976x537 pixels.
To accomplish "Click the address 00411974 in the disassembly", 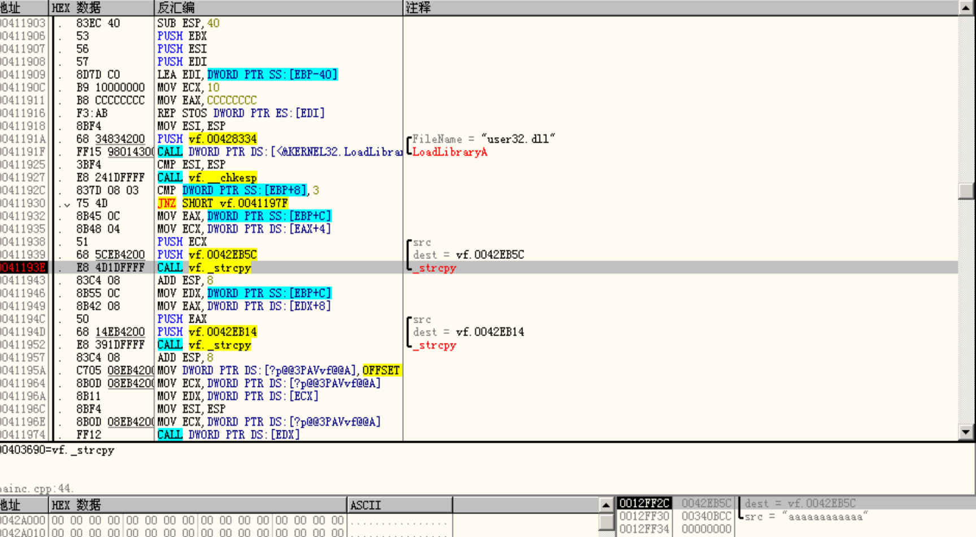I will 23,435.
